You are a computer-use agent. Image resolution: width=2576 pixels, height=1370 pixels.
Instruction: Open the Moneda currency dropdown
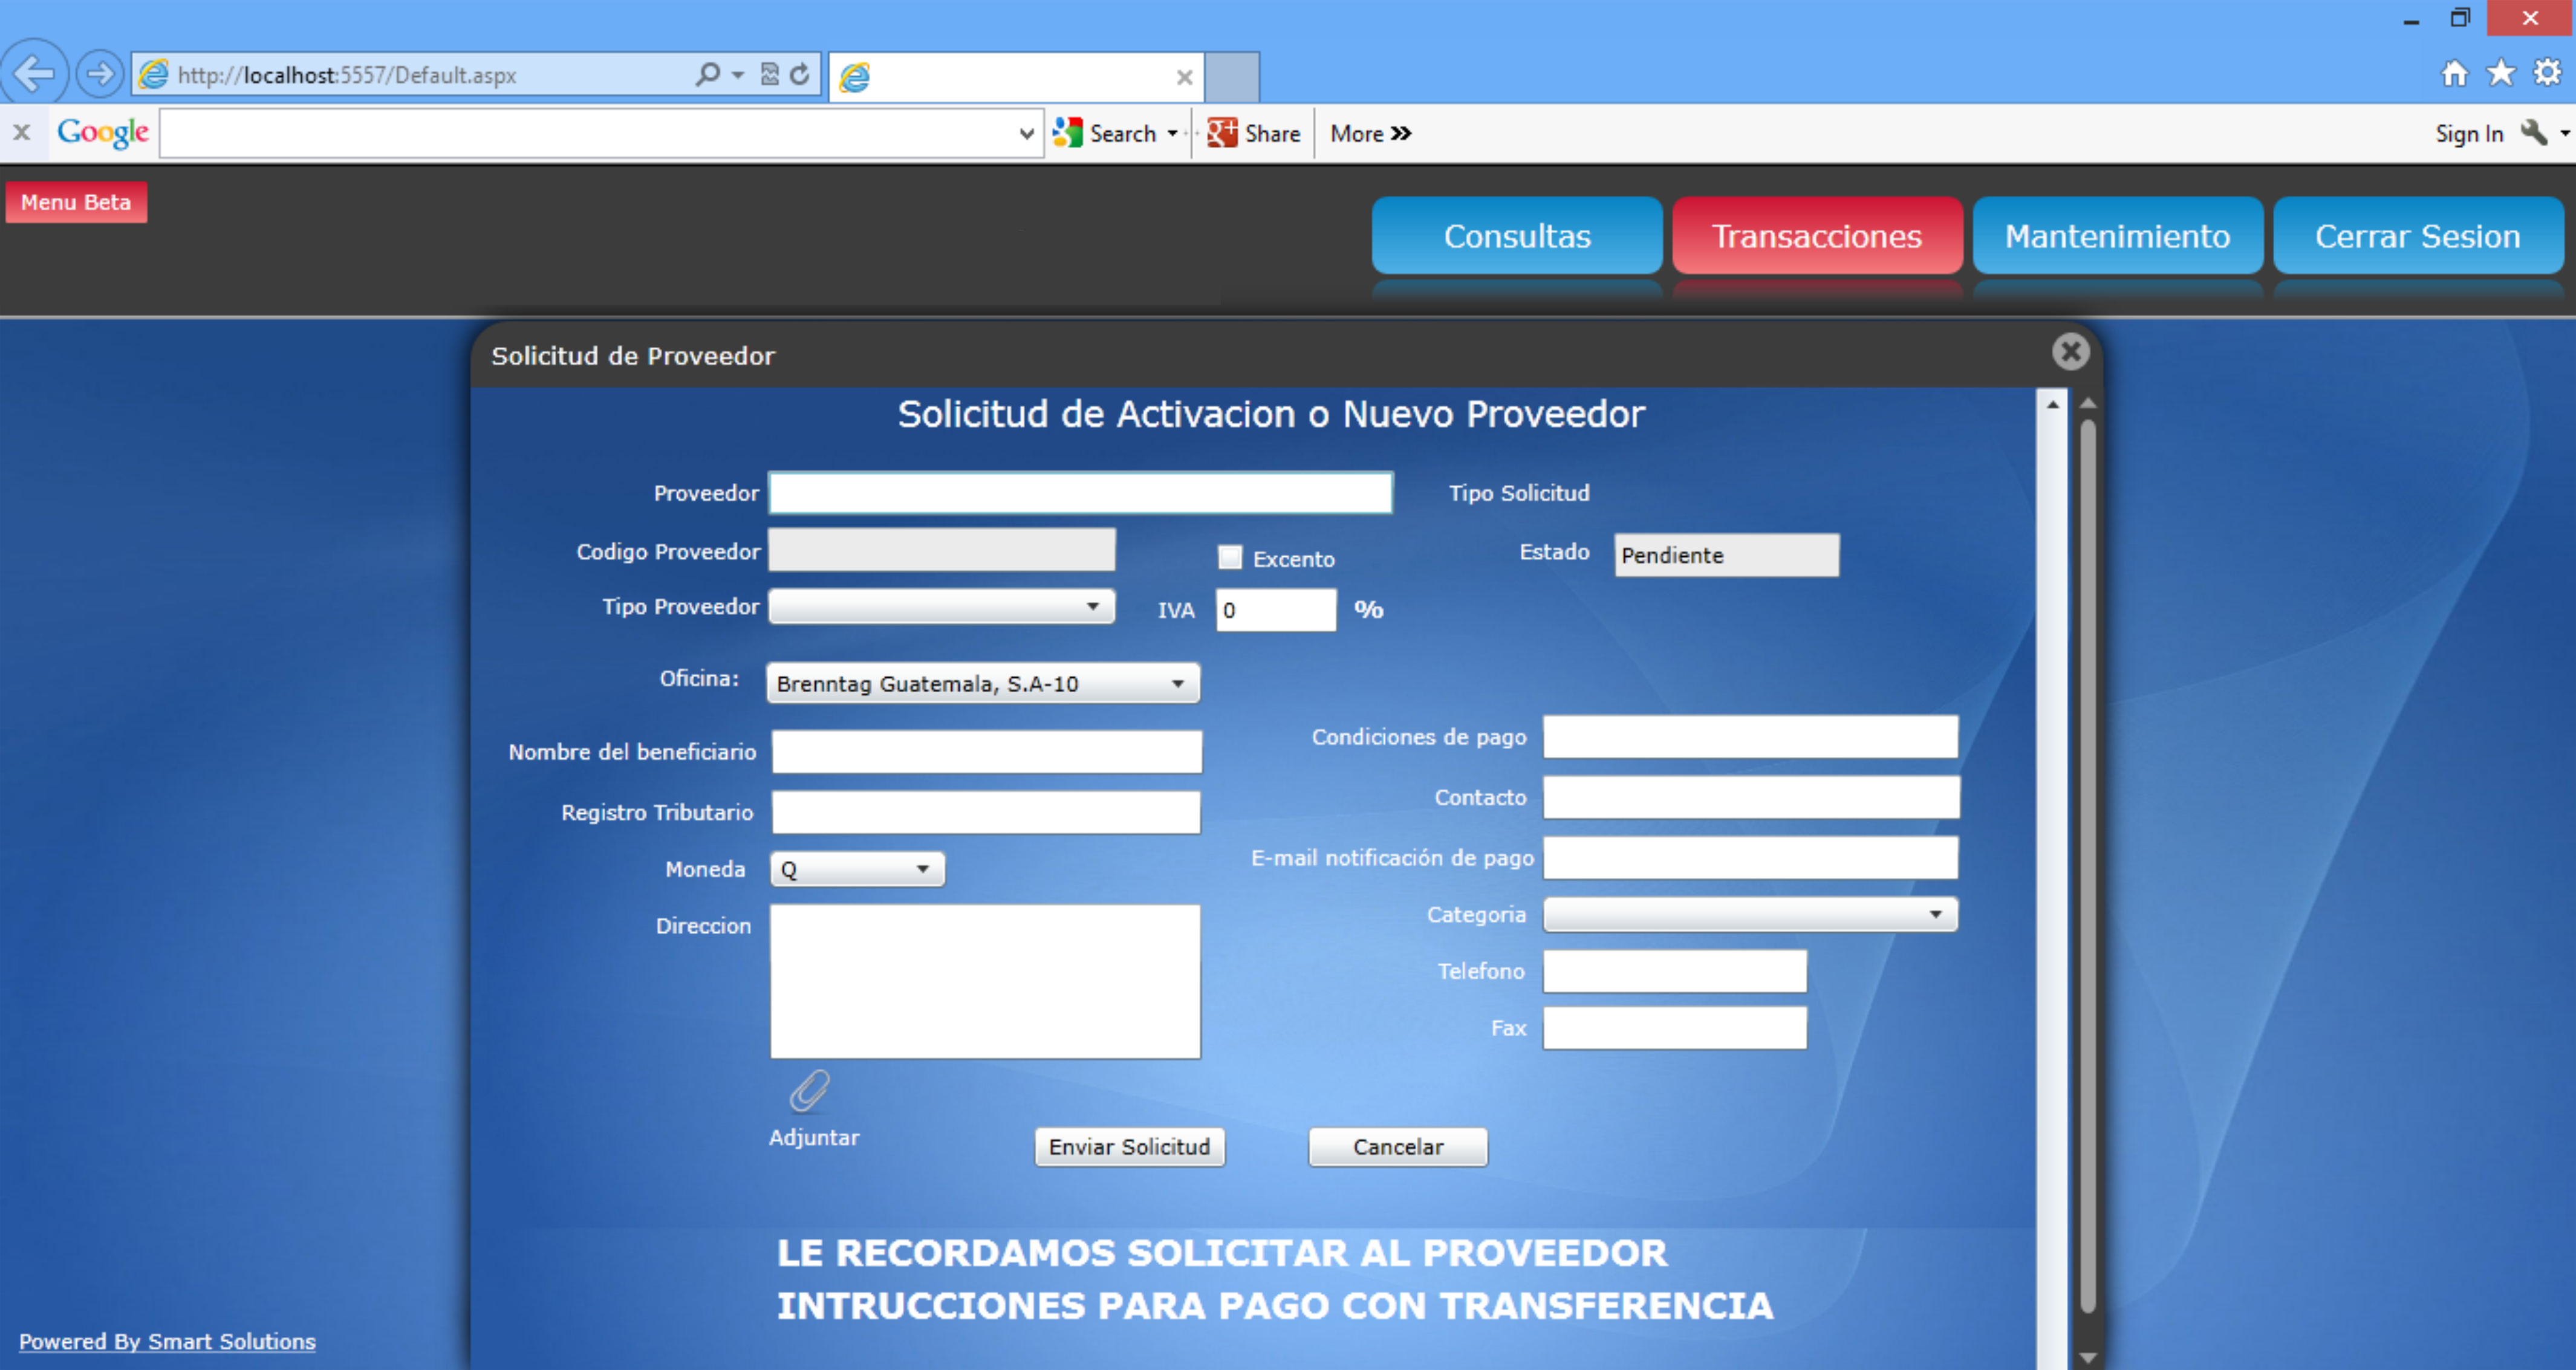(857, 869)
